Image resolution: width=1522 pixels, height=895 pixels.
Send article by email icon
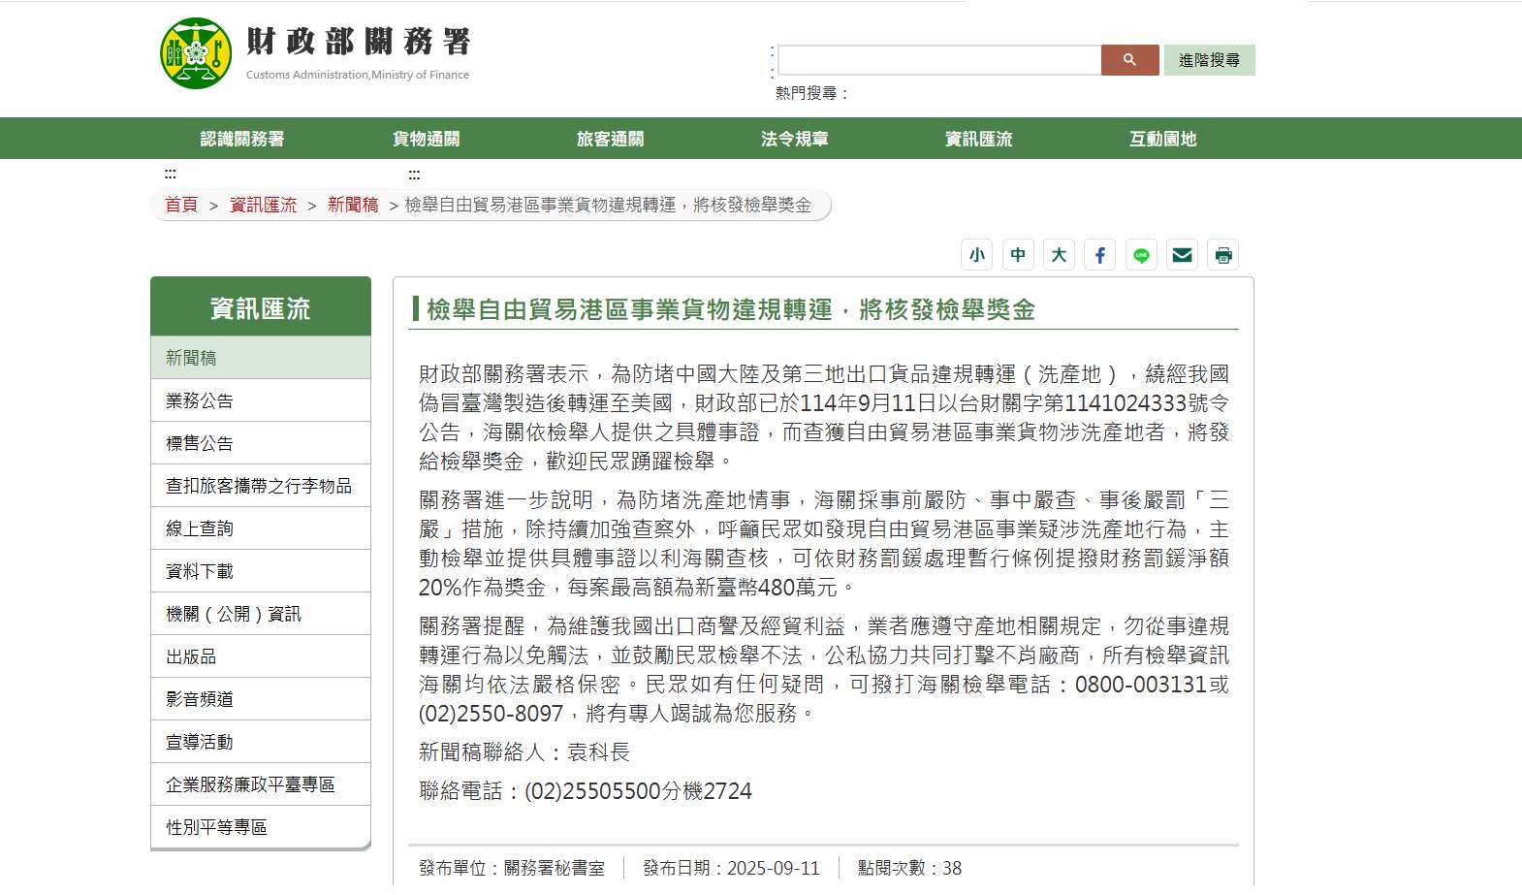1182,255
